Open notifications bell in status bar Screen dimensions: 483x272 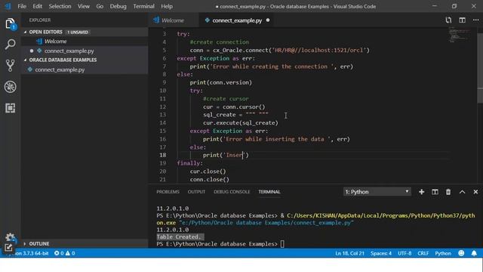click(x=474, y=253)
